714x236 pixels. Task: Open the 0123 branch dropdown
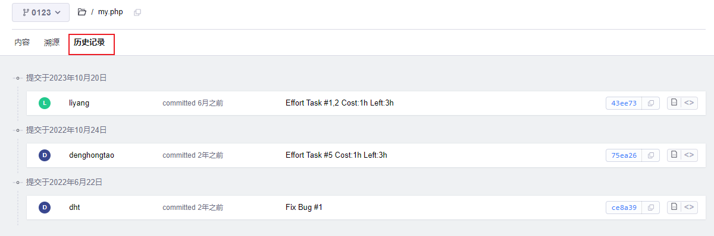40,12
